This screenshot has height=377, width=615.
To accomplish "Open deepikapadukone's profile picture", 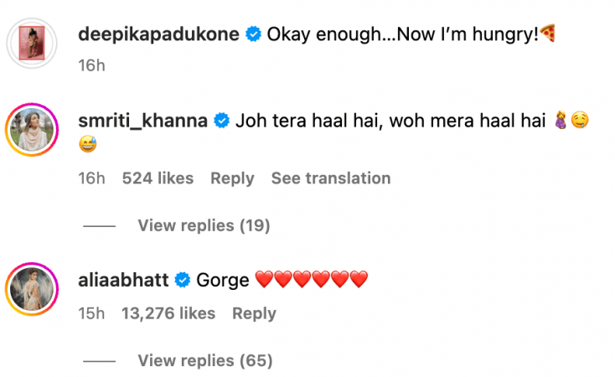I will coord(34,41).
